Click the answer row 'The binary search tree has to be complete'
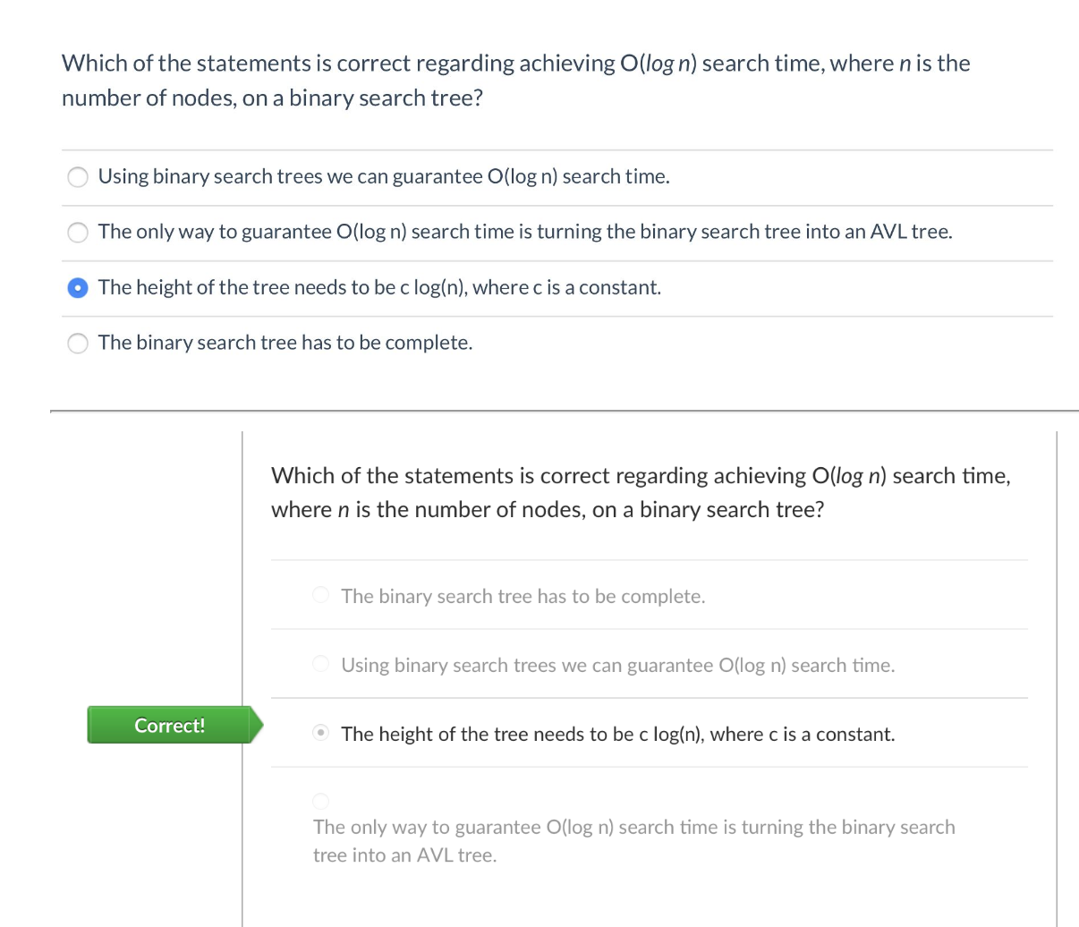The width and height of the screenshot is (1079, 927). click(285, 342)
